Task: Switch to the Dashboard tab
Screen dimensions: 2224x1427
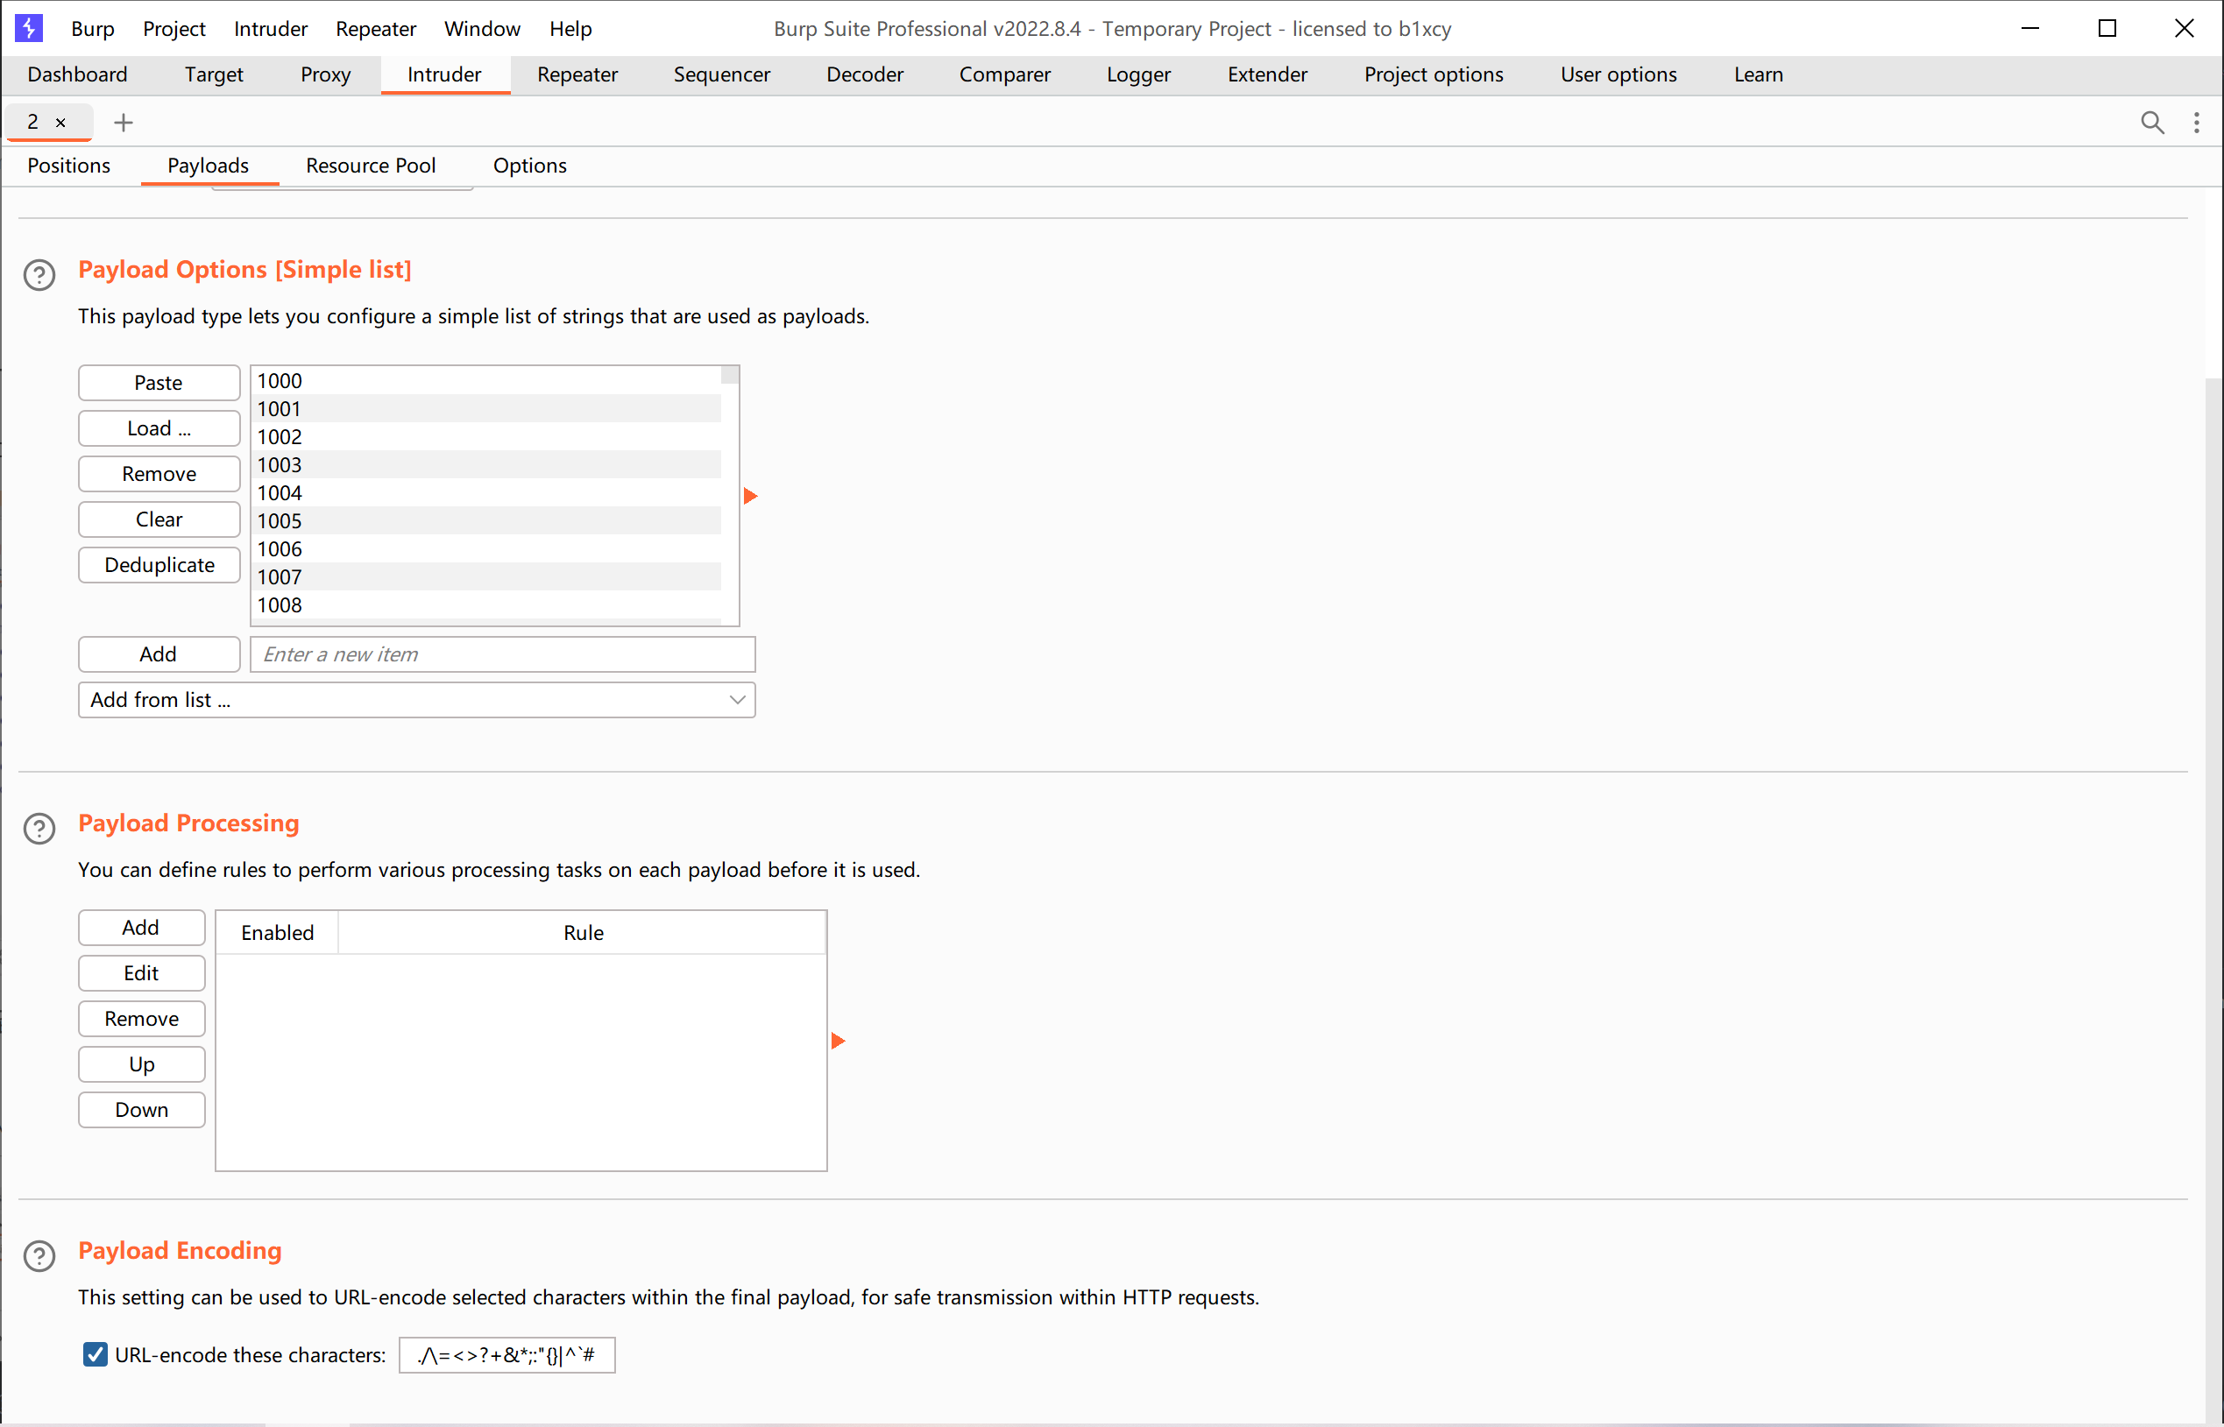Action: point(78,74)
